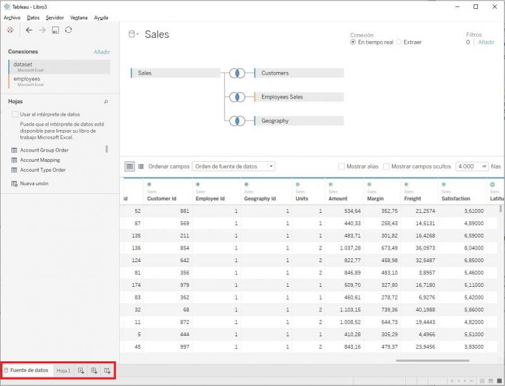Open the Datos menu
The image size is (505, 386).
[x=33, y=18]
